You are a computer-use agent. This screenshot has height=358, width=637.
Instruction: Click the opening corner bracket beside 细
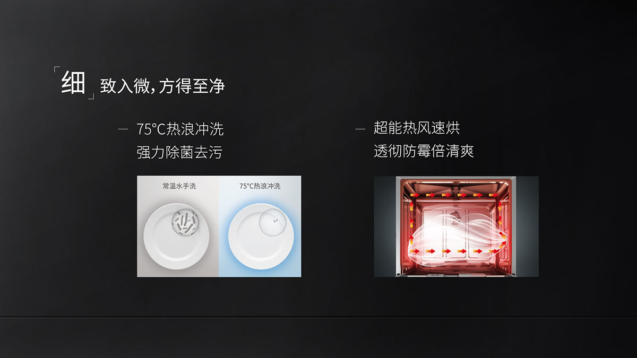click(x=56, y=69)
